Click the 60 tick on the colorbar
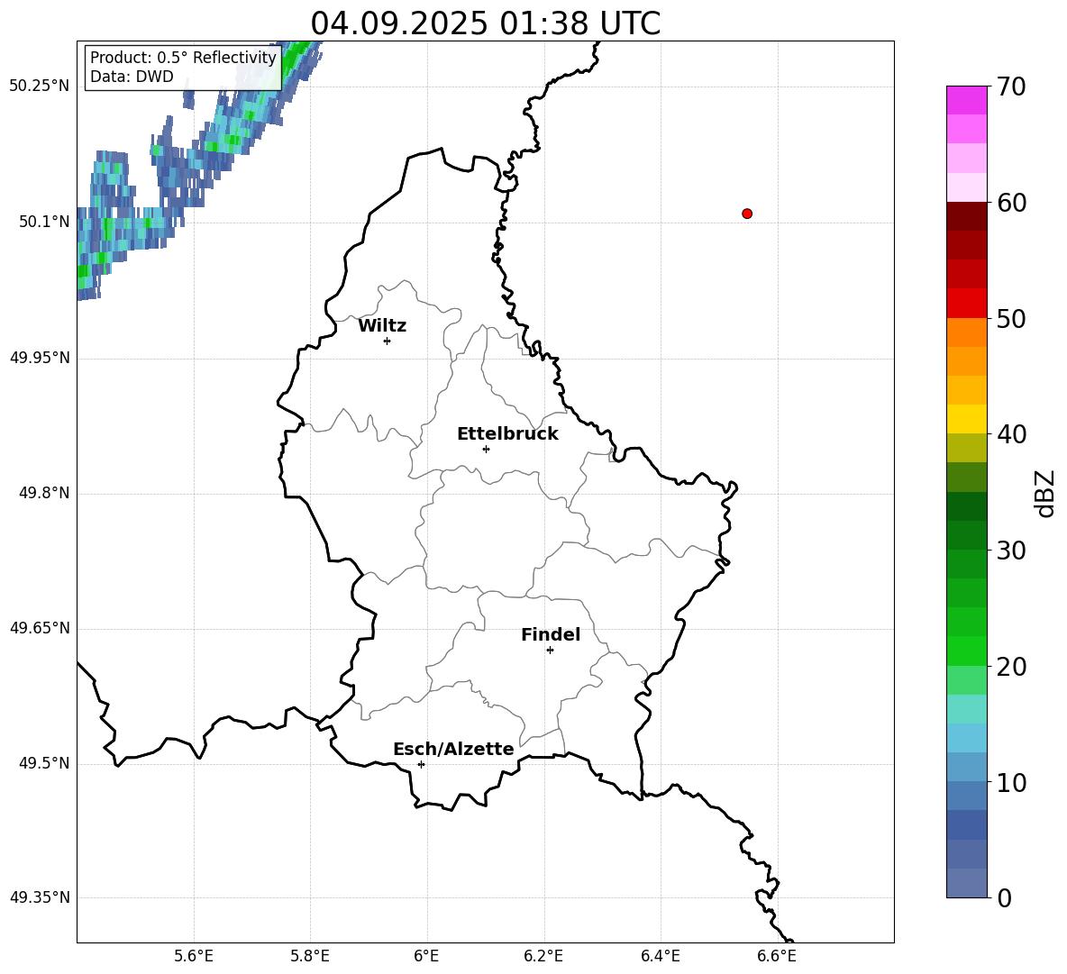 [1010, 203]
